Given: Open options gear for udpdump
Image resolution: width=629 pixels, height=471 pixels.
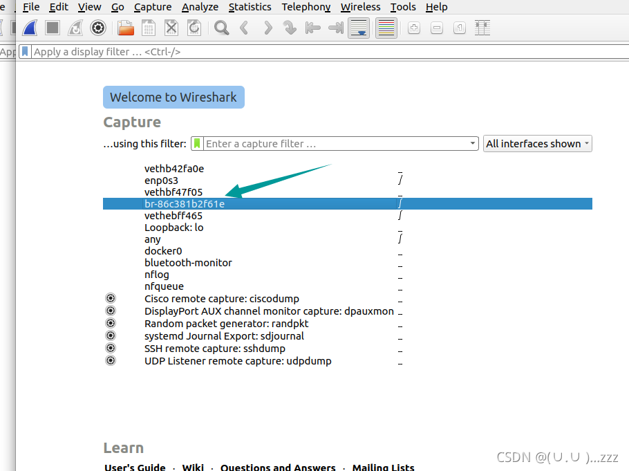Looking at the screenshot, I should (x=111, y=360).
